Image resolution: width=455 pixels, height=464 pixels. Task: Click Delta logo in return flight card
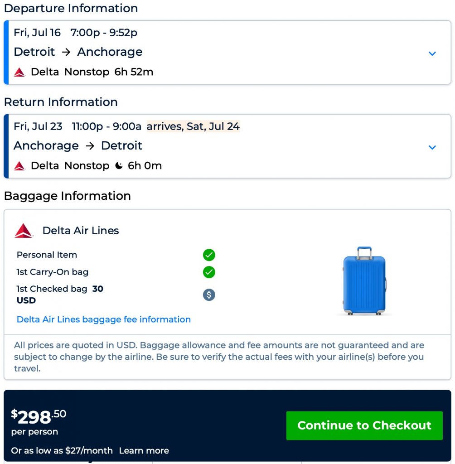19,166
